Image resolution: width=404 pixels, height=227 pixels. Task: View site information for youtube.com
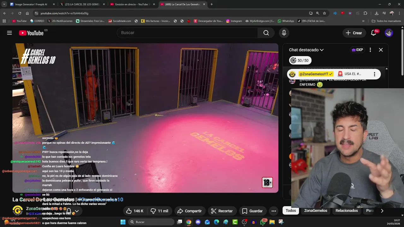click(x=36, y=13)
